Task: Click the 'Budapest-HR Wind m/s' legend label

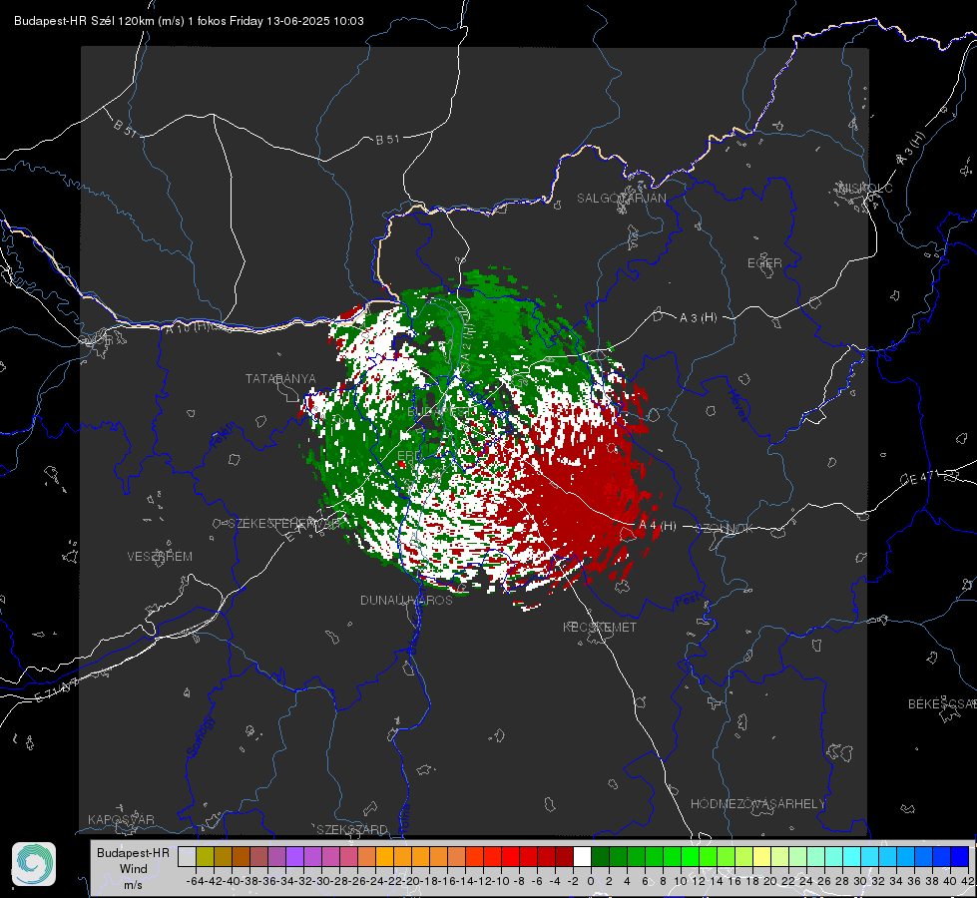Action: click(134, 868)
